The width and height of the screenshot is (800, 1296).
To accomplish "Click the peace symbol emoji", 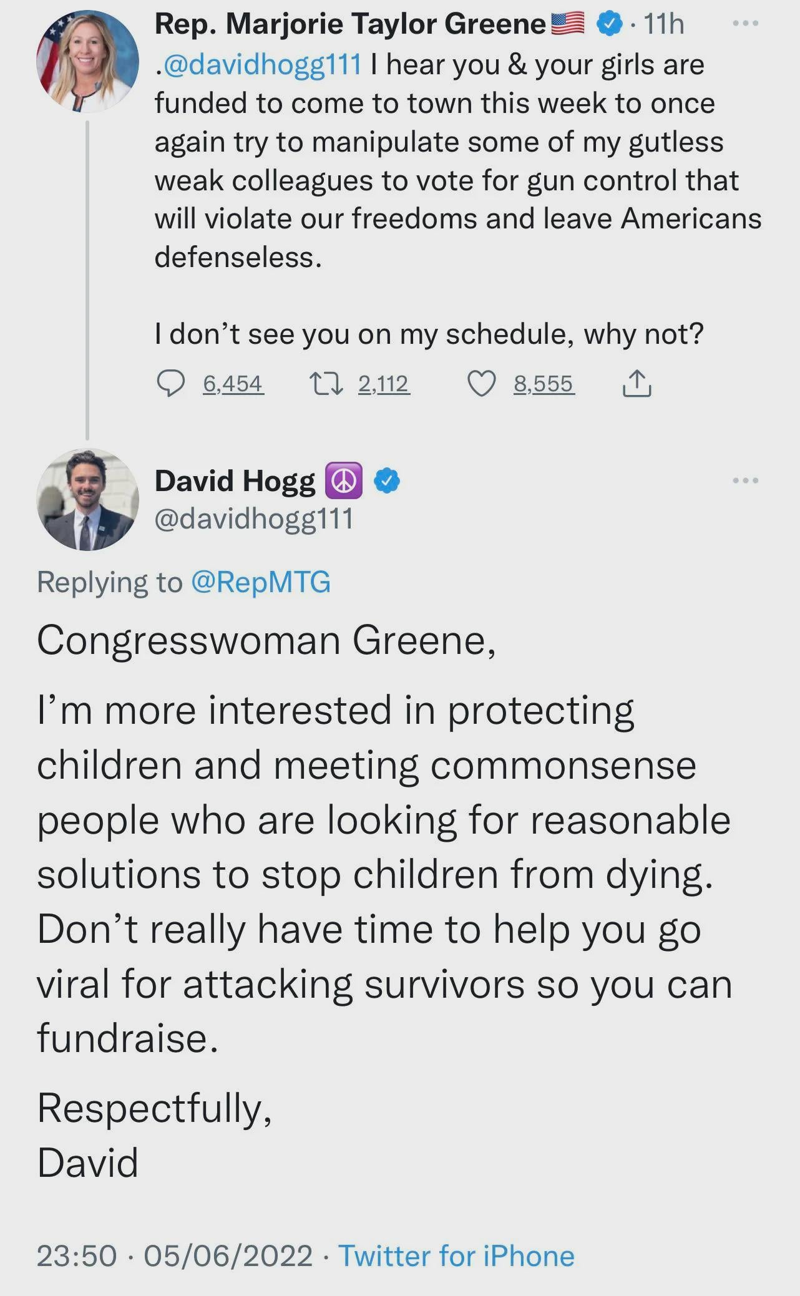I will (344, 480).
